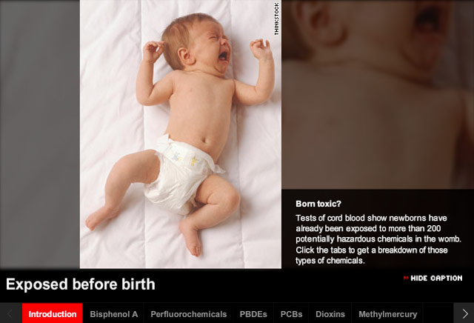Screen dimensions: 474x323
Task: Click the next arrow in the tab bar
Action: point(464,313)
